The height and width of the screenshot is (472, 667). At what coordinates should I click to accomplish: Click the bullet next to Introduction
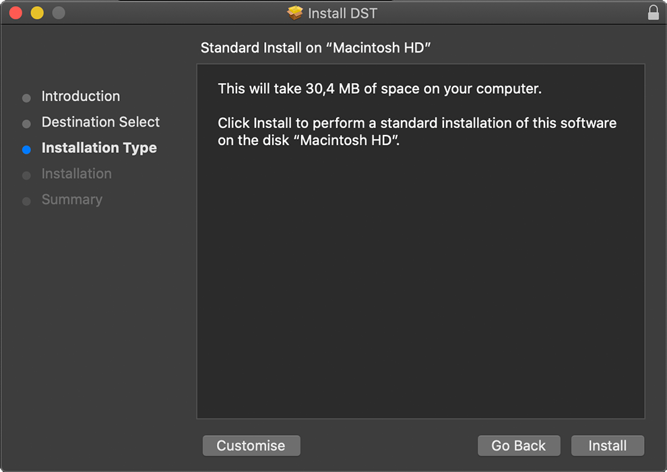[27, 98]
